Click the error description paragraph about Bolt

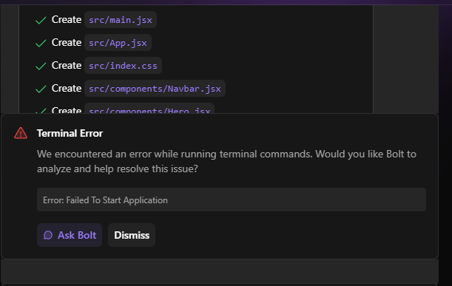pyautogui.click(x=226, y=161)
